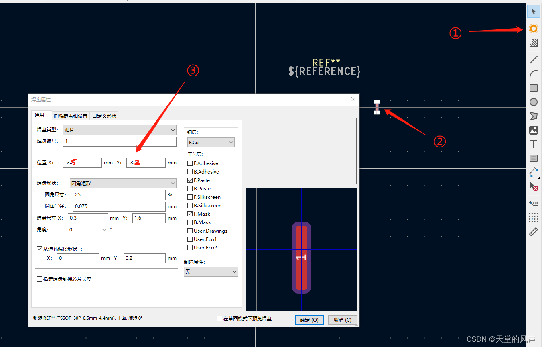Toggle B.Adhesive layer checkbox
542x347 pixels.
pos(190,171)
